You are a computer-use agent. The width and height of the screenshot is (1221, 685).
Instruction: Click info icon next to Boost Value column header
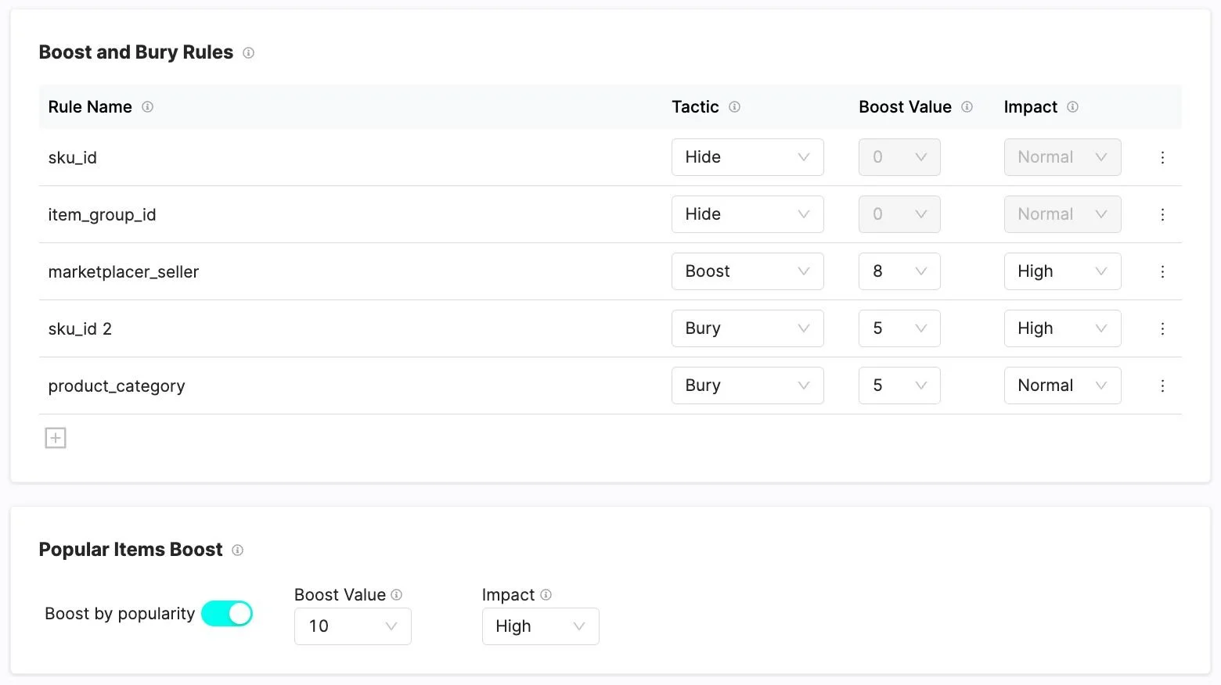click(x=967, y=107)
